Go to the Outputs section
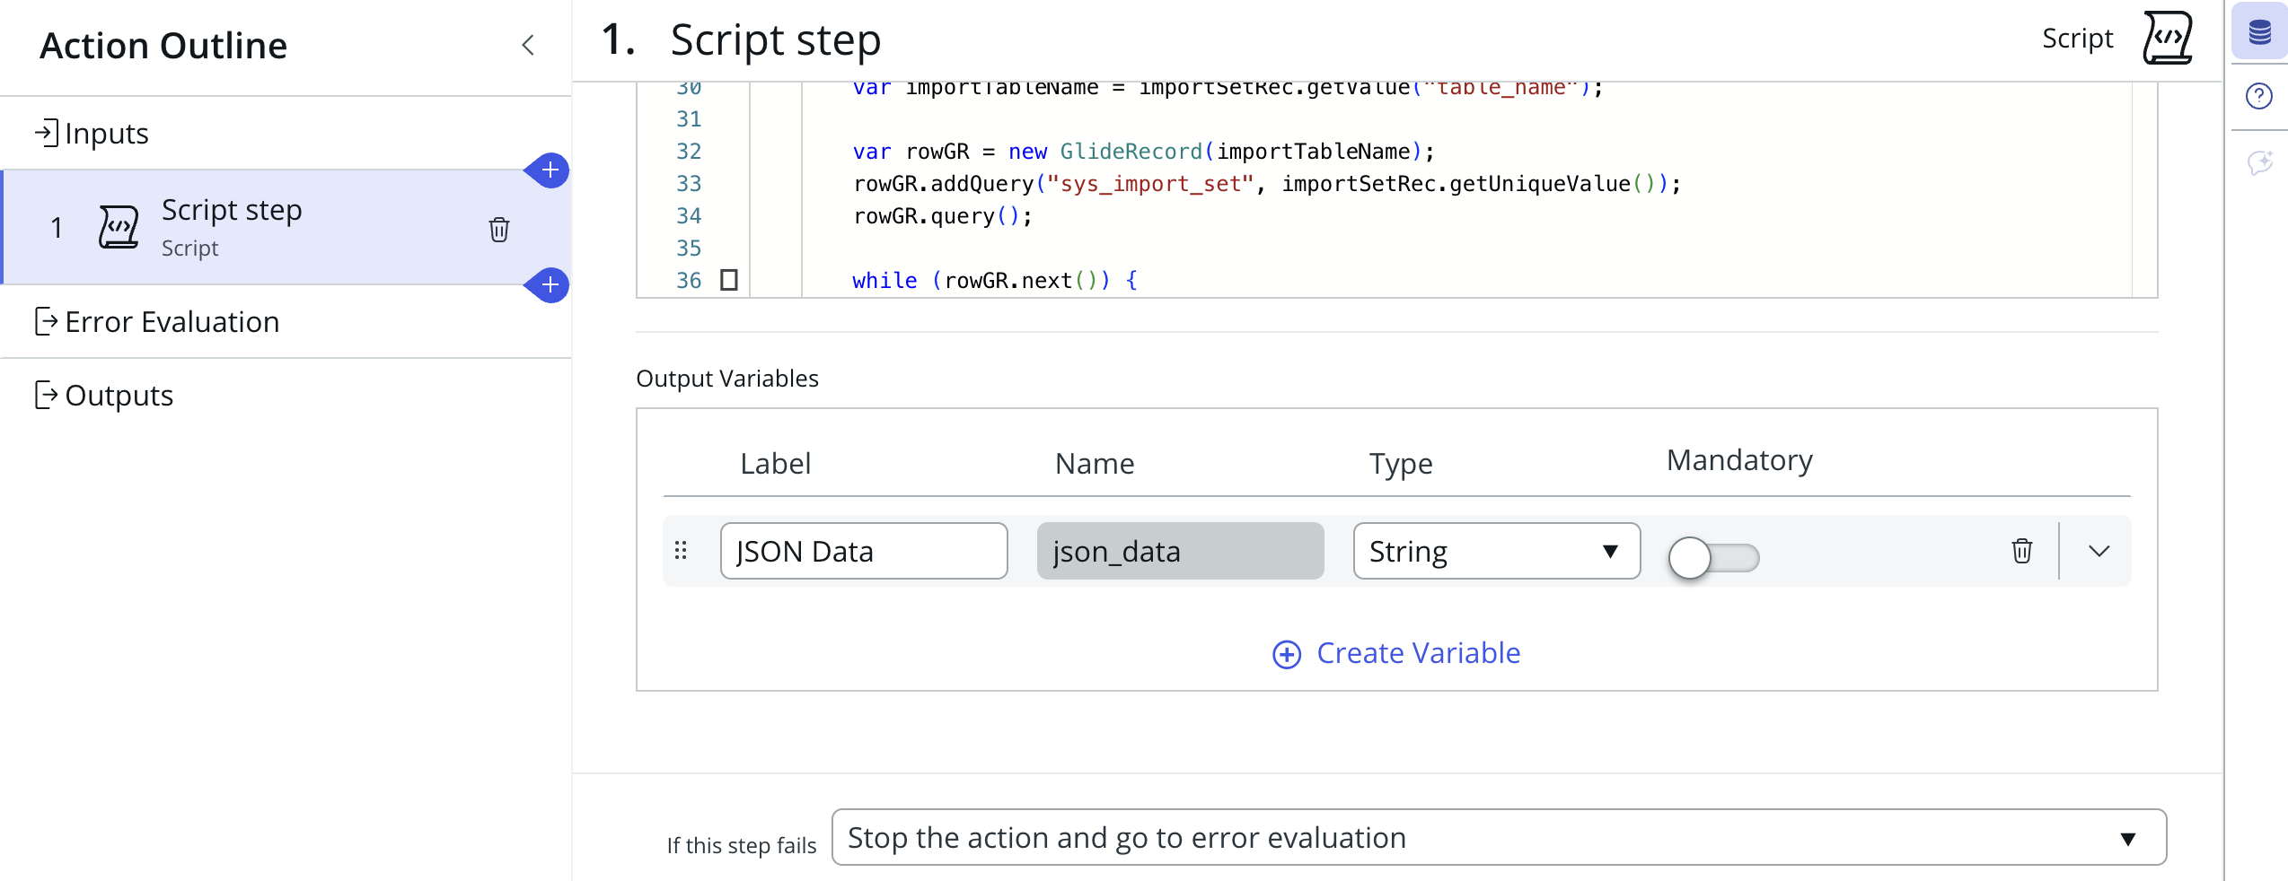 point(119,396)
